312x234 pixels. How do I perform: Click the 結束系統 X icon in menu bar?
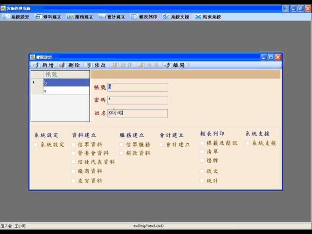[x=197, y=17]
